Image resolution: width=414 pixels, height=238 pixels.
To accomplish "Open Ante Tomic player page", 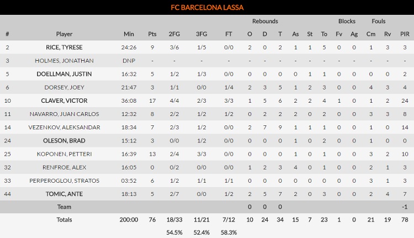I will pos(64,193).
